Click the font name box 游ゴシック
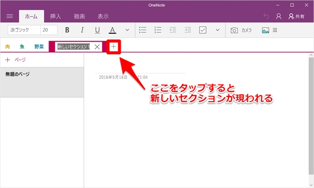The width and height of the screenshot is (314, 188). coord(24,30)
